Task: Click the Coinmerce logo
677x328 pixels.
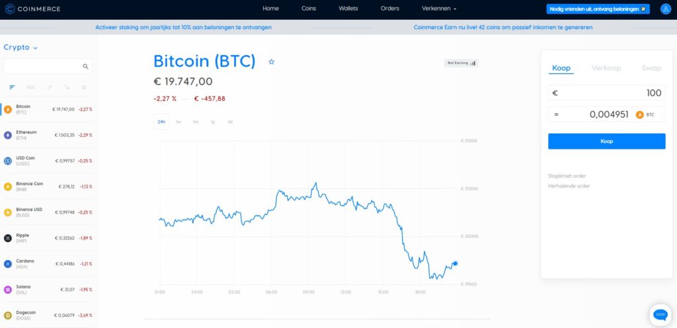Action: coord(34,9)
